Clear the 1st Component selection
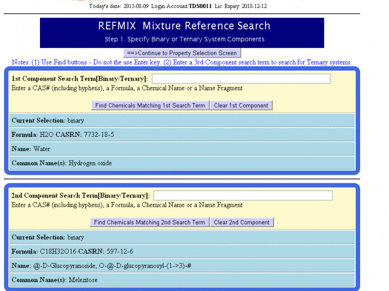This screenshot has width=389, height=291. pos(241,106)
